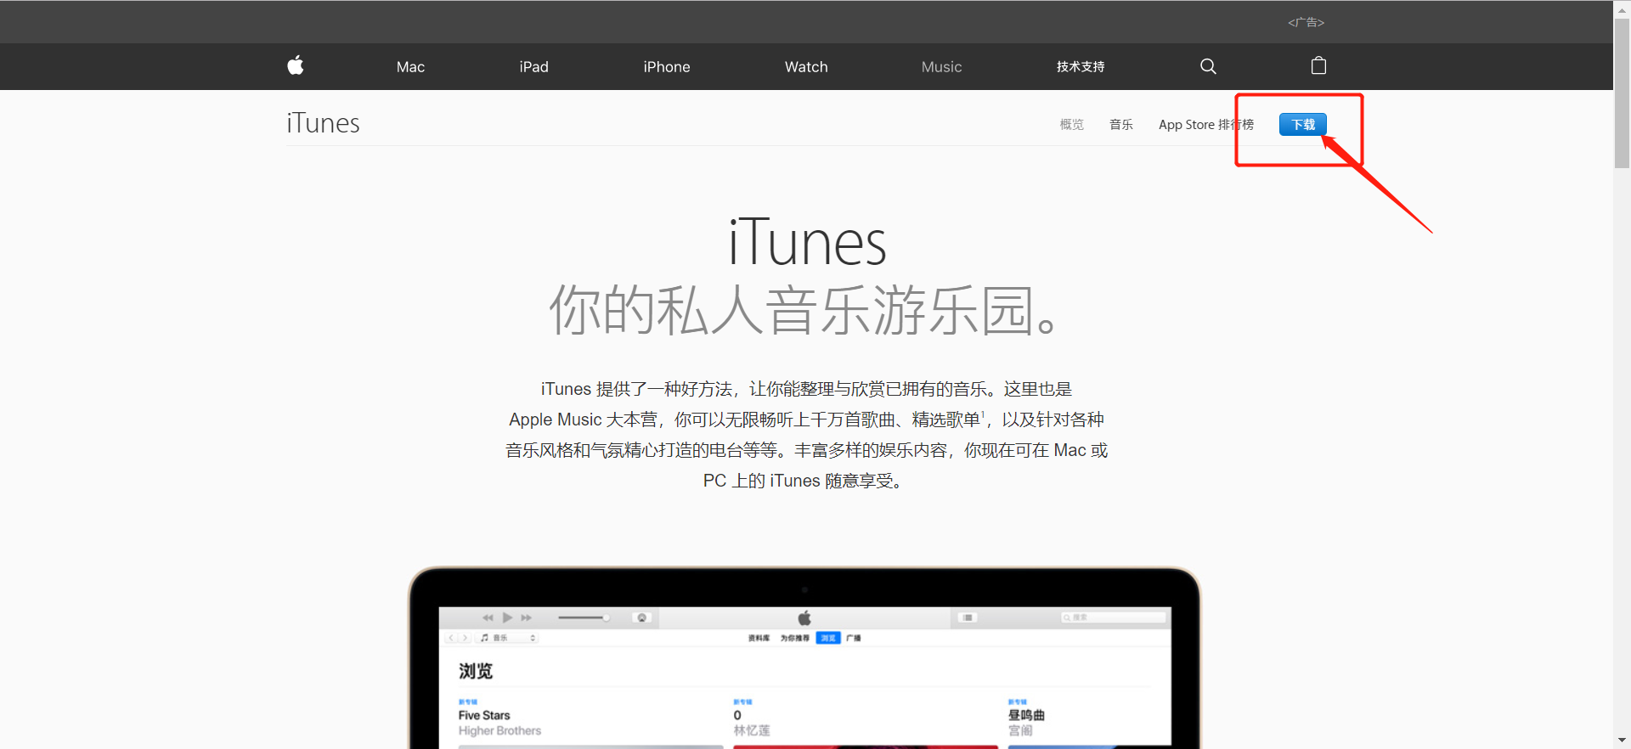Adjust volume slider in iTunes mockup
This screenshot has width=1631, height=749.
pos(584,617)
